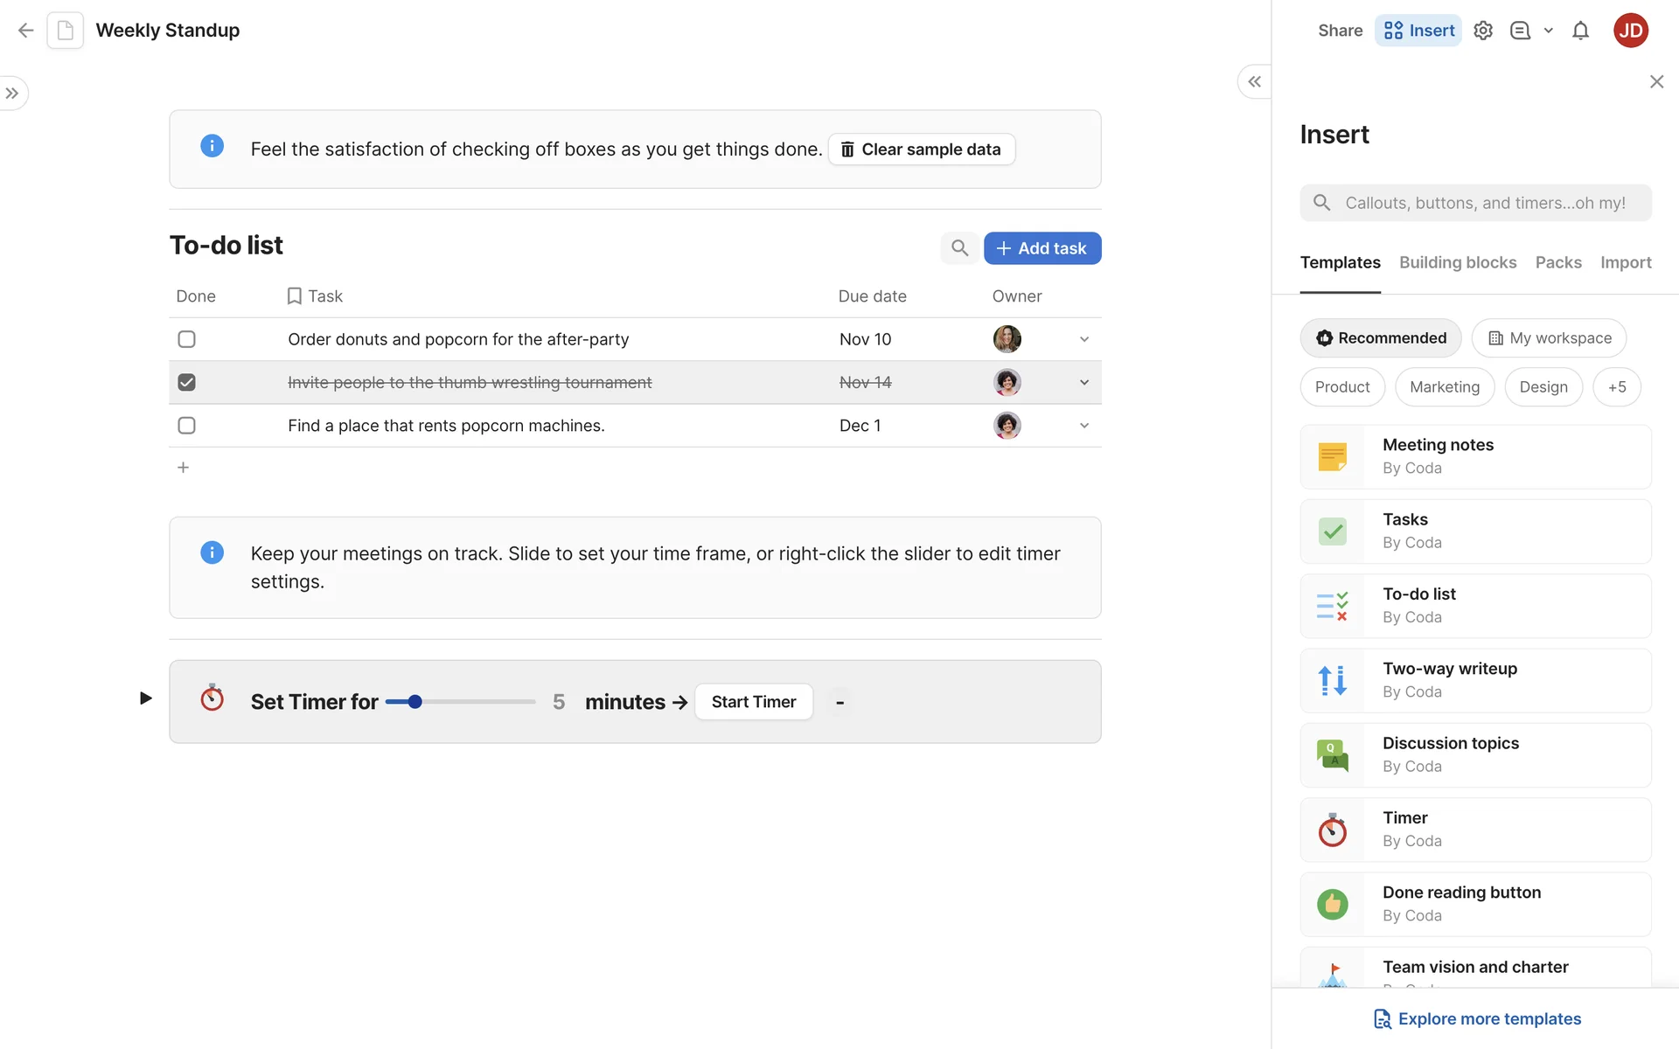The width and height of the screenshot is (1679, 1049).
Task: Collapse the Insert panel with double-left arrow
Action: click(1254, 82)
